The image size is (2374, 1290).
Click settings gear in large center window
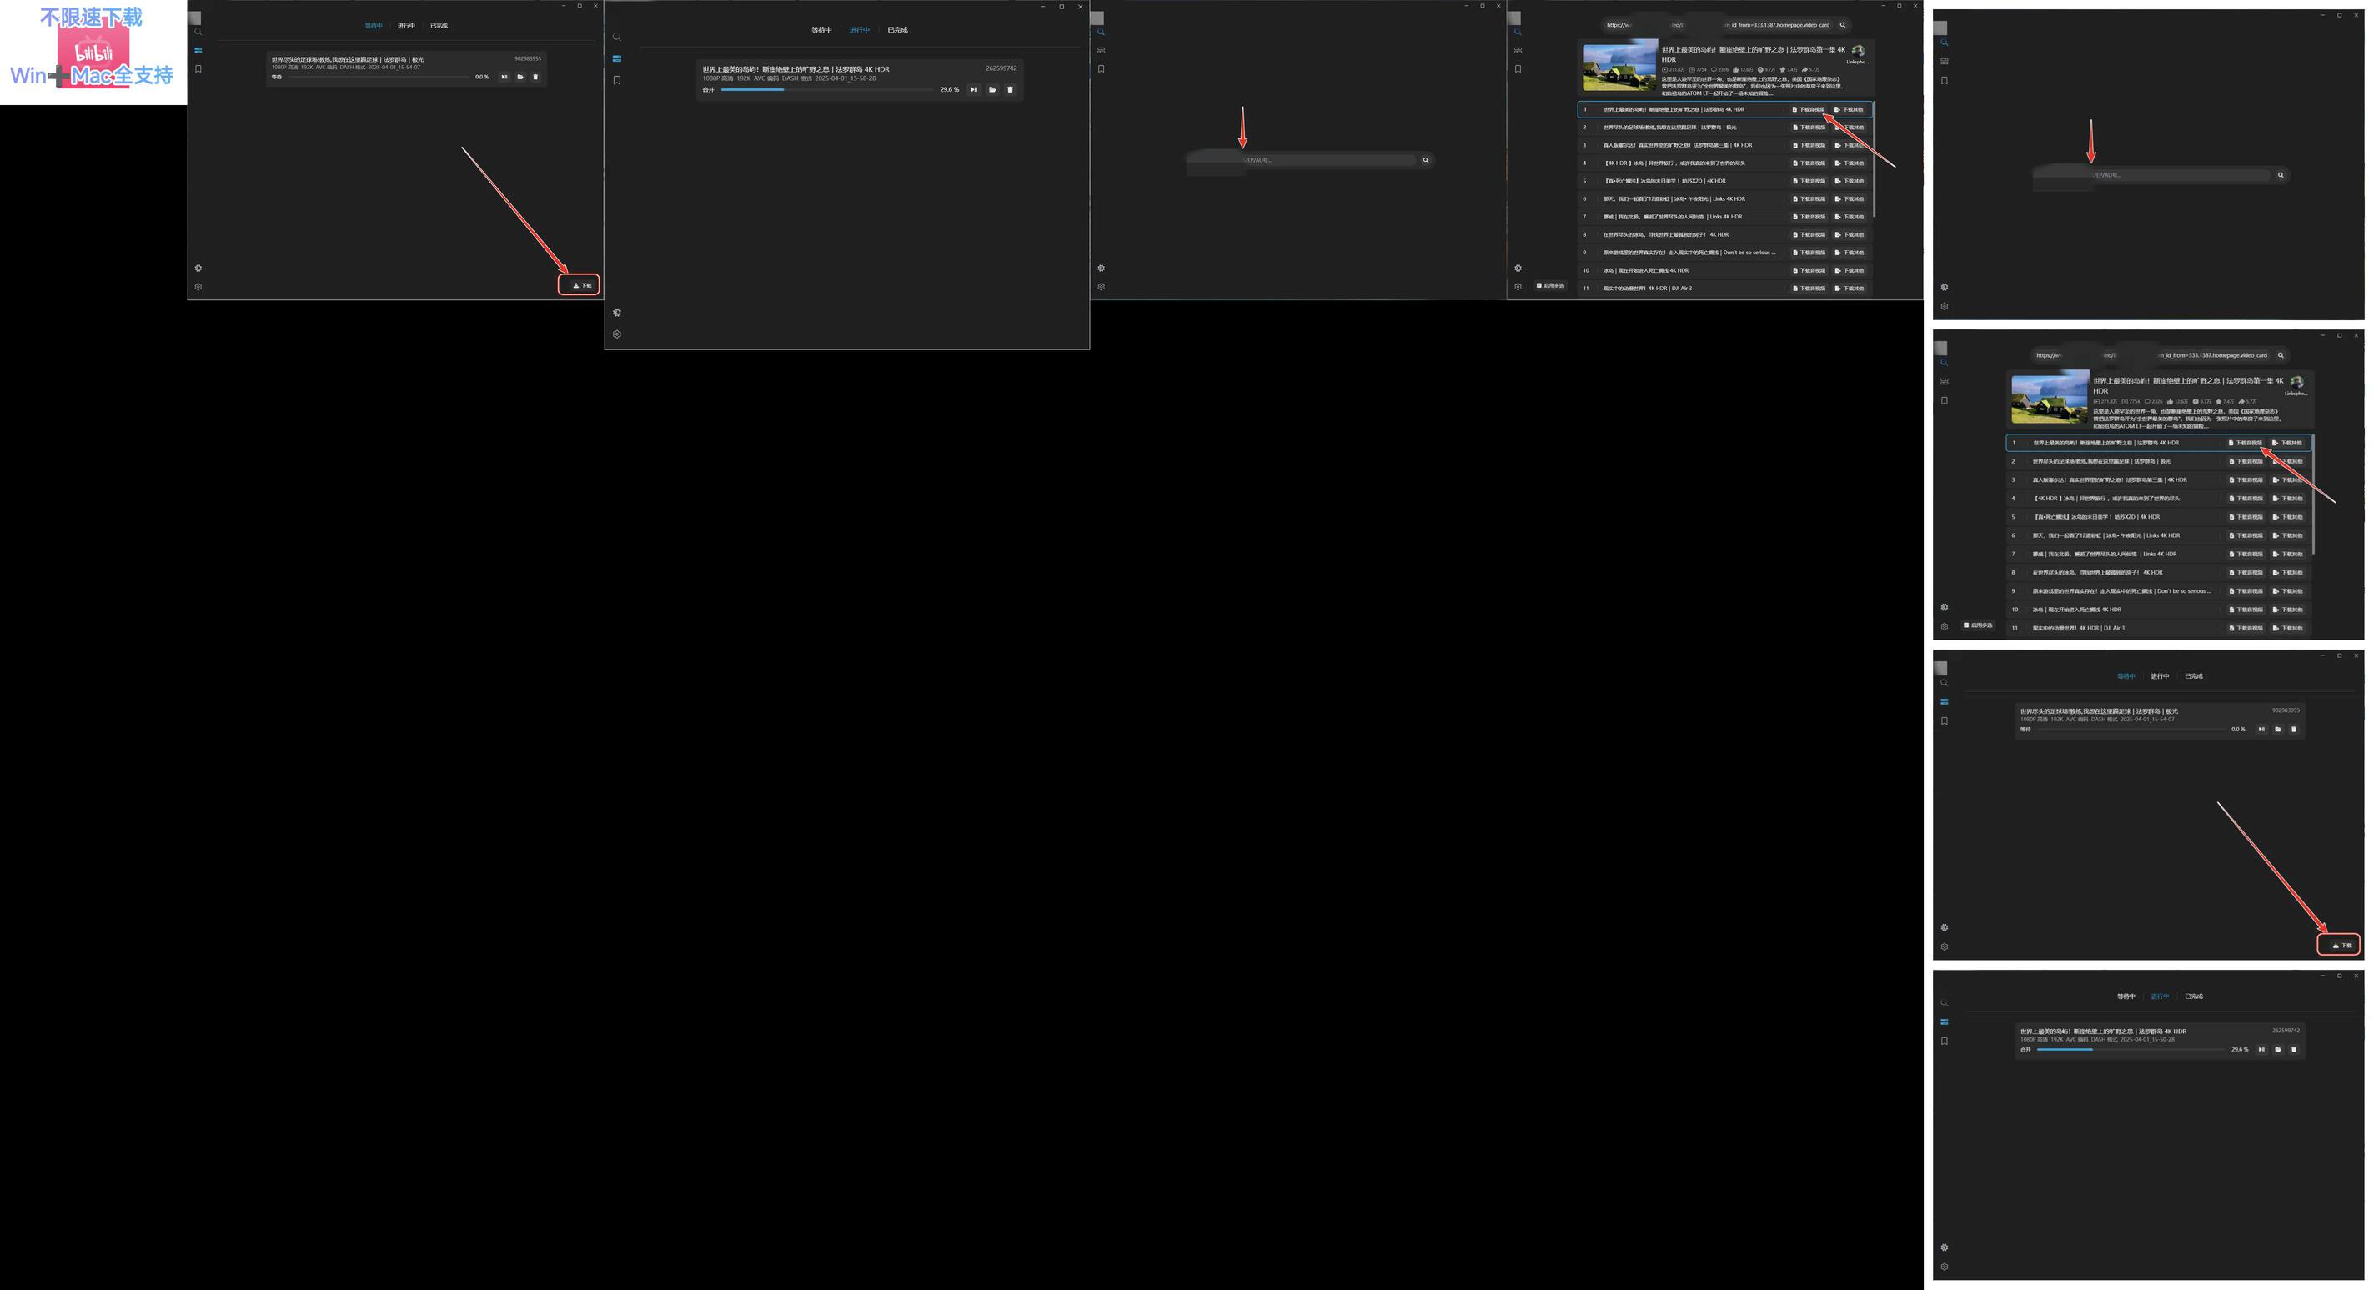[x=616, y=334]
